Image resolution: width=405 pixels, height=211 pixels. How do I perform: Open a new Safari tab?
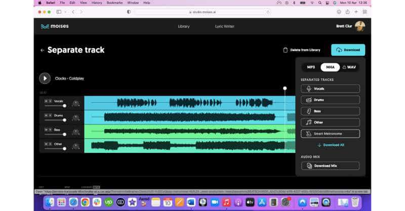coord(356,12)
